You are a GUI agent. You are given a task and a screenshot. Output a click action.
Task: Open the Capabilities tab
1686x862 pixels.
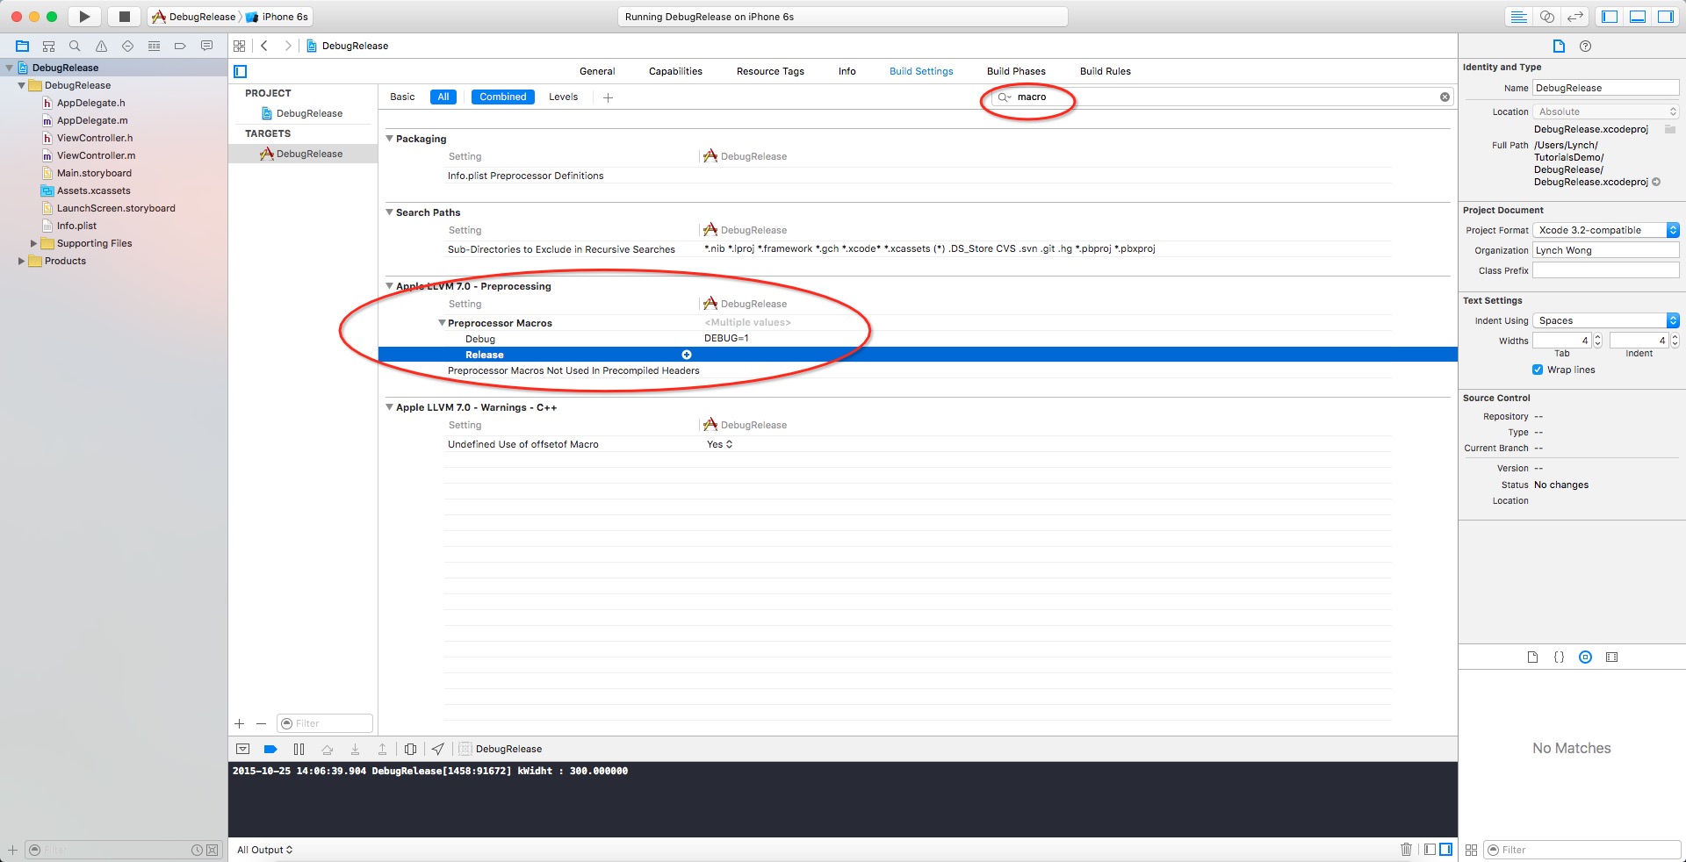click(x=675, y=71)
